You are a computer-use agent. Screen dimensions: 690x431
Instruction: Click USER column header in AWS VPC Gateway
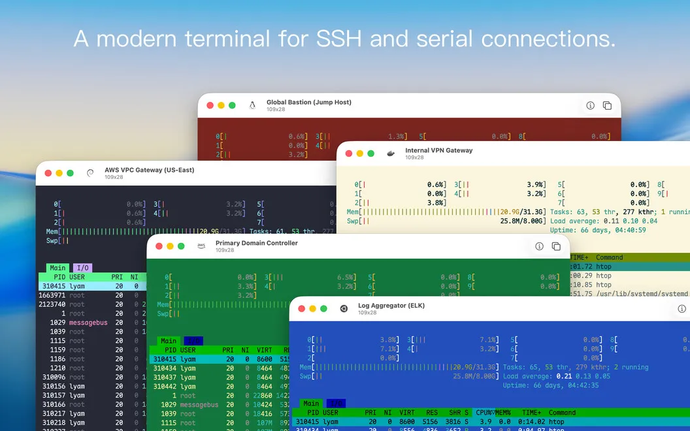77,277
